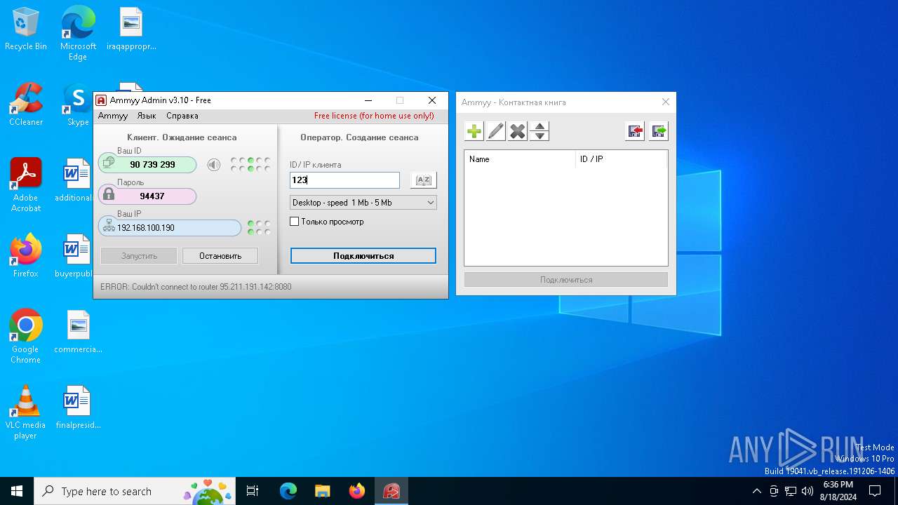
Task: Click the volume icon in the system tray
Action: 807,491
